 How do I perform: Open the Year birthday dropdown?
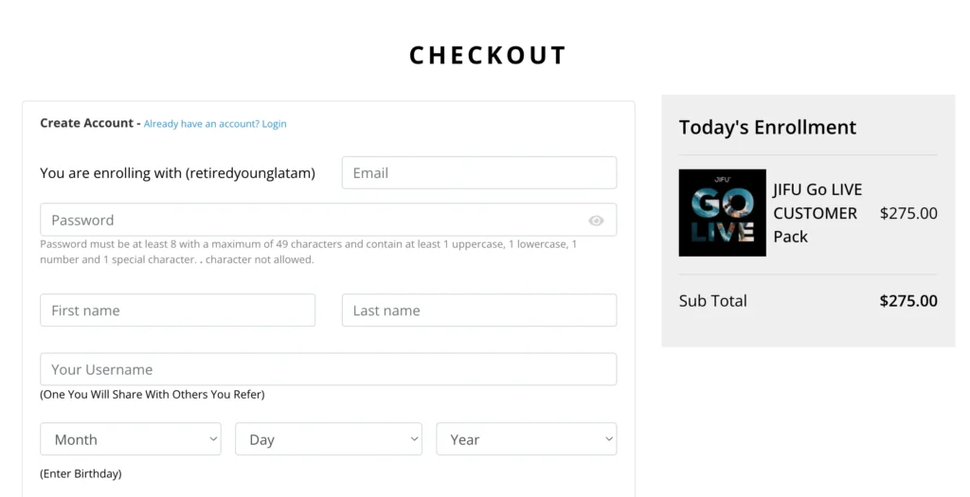tap(527, 439)
